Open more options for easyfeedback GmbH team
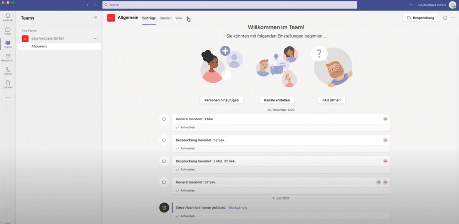 click(x=96, y=38)
